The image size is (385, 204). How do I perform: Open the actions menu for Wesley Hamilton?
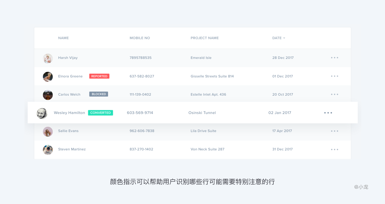pyautogui.click(x=328, y=113)
